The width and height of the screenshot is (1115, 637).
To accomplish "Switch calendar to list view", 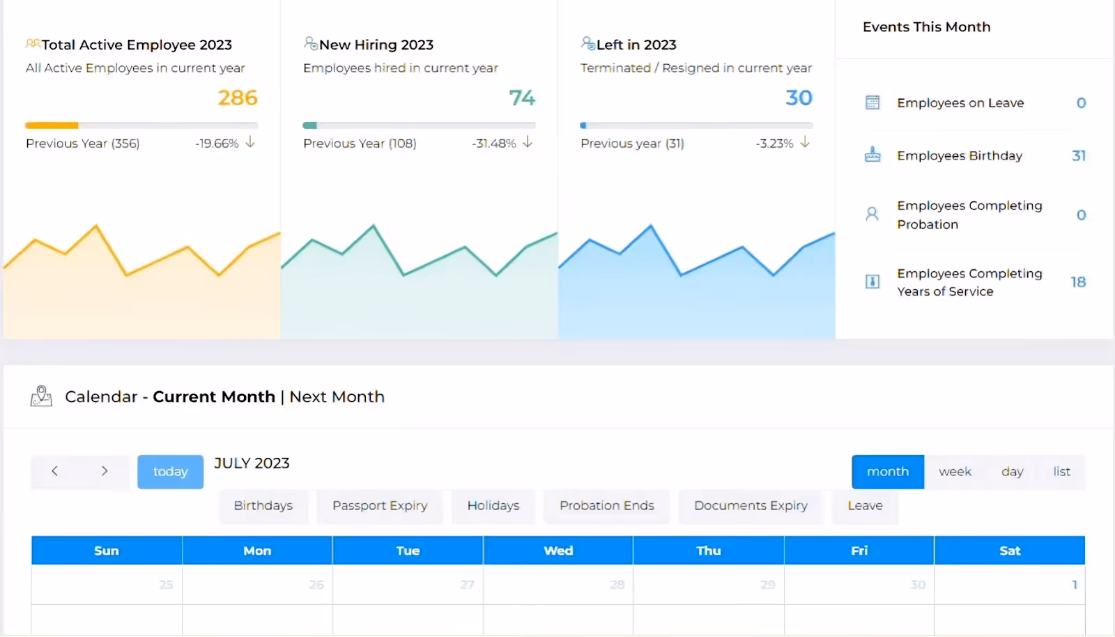I will [x=1061, y=472].
